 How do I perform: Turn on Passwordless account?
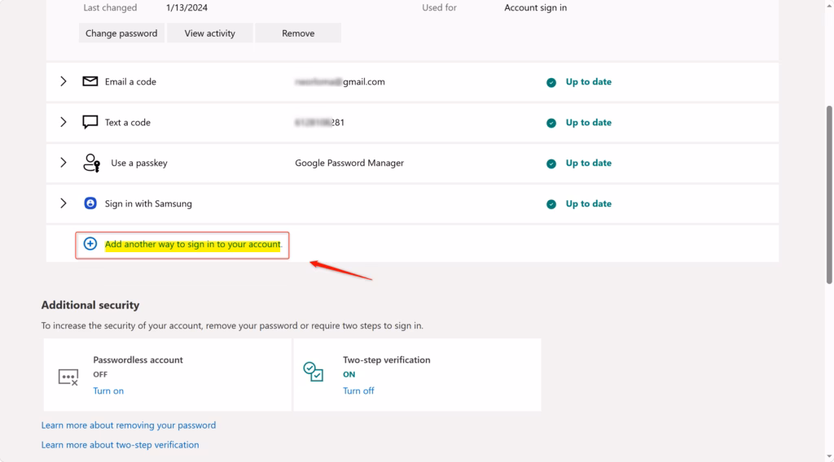[x=108, y=390]
